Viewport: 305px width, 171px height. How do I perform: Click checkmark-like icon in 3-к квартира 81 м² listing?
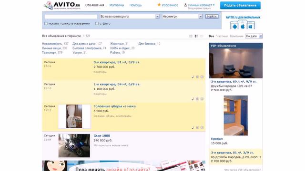point(193,77)
